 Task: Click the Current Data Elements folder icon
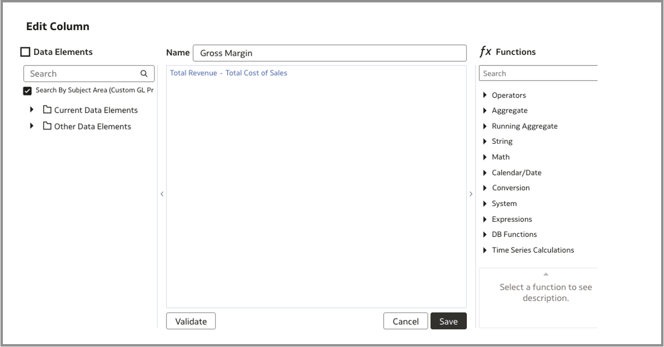click(47, 110)
